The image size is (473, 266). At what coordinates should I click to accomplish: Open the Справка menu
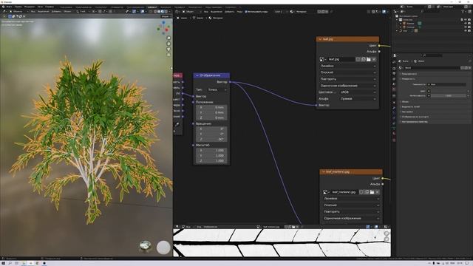coord(50,7)
